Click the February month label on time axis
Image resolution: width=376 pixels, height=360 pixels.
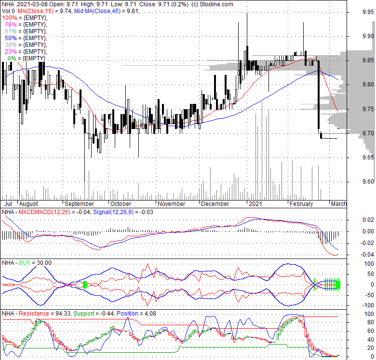[x=301, y=204]
